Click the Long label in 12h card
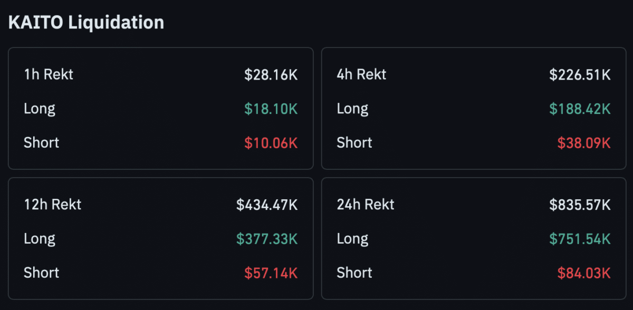Screen dimensions: 633x310 coord(40,238)
